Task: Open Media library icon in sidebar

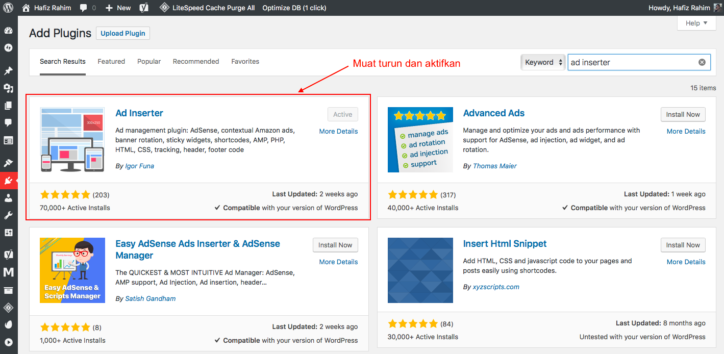Action: pyautogui.click(x=8, y=88)
